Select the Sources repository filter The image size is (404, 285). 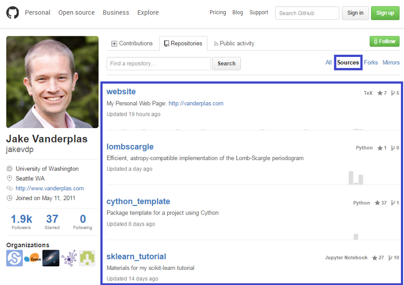[x=348, y=62]
